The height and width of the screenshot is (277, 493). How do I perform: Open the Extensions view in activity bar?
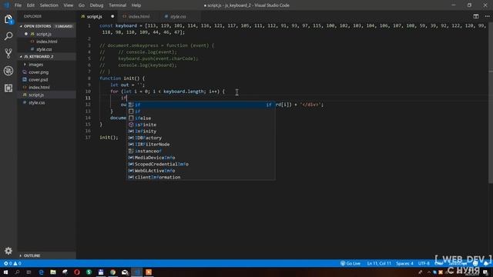8,88
